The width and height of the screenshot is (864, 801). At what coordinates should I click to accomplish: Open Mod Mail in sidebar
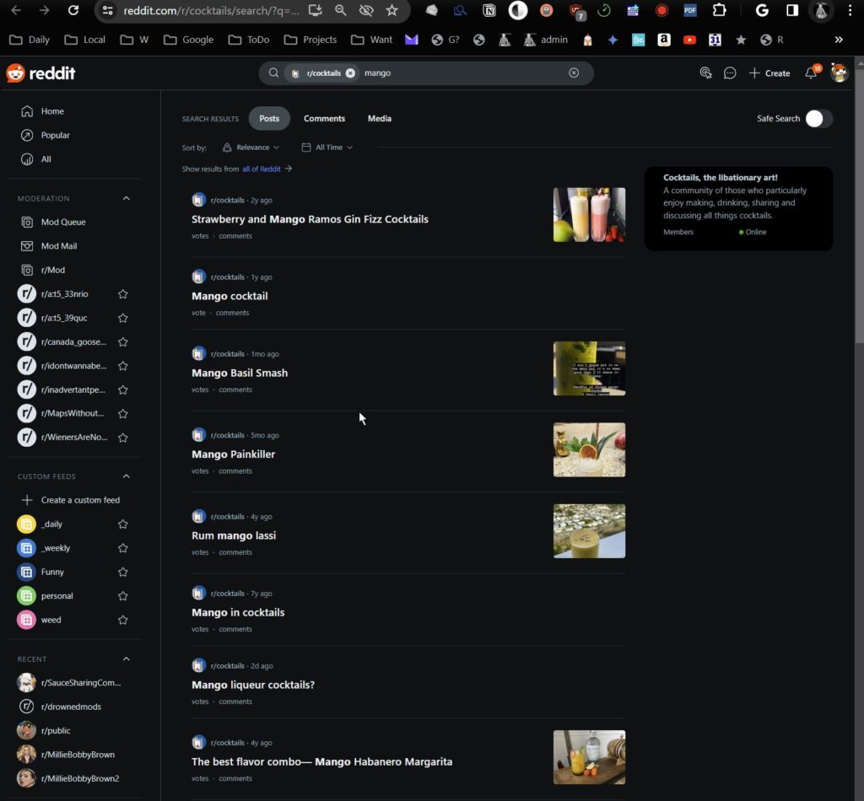pos(59,246)
